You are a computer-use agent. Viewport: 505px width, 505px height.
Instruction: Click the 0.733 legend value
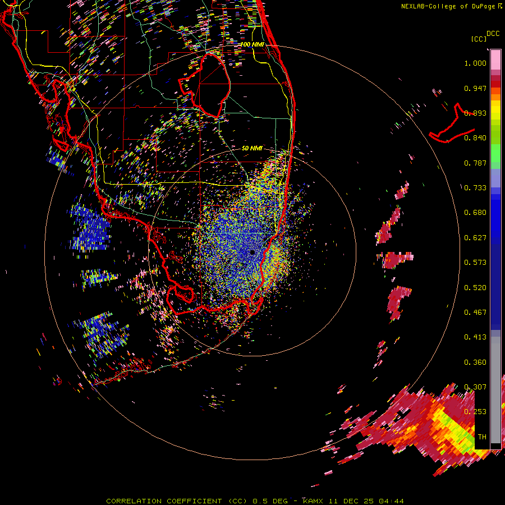475,188
